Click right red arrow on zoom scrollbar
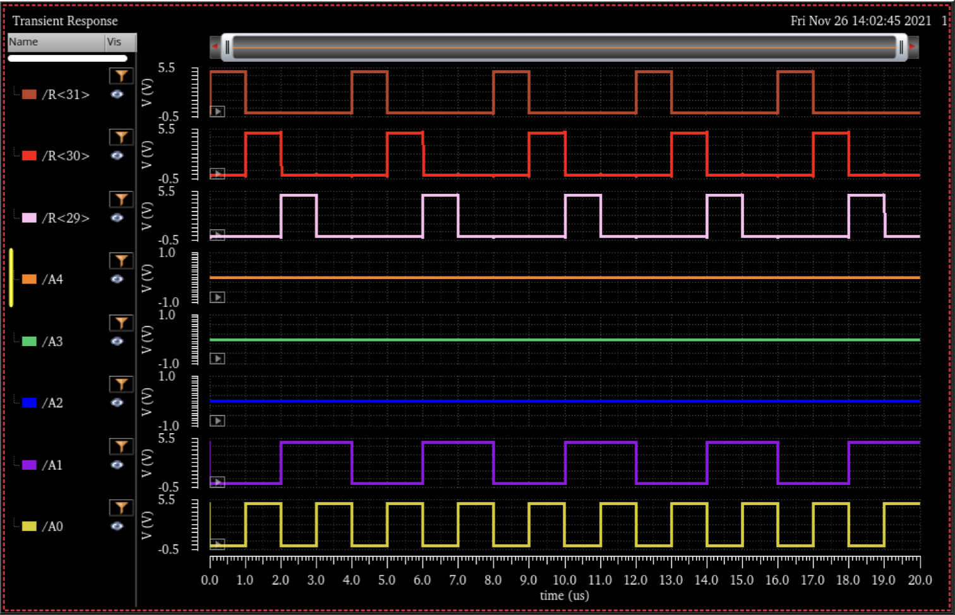The width and height of the screenshot is (955, 615). coord(913,47)
